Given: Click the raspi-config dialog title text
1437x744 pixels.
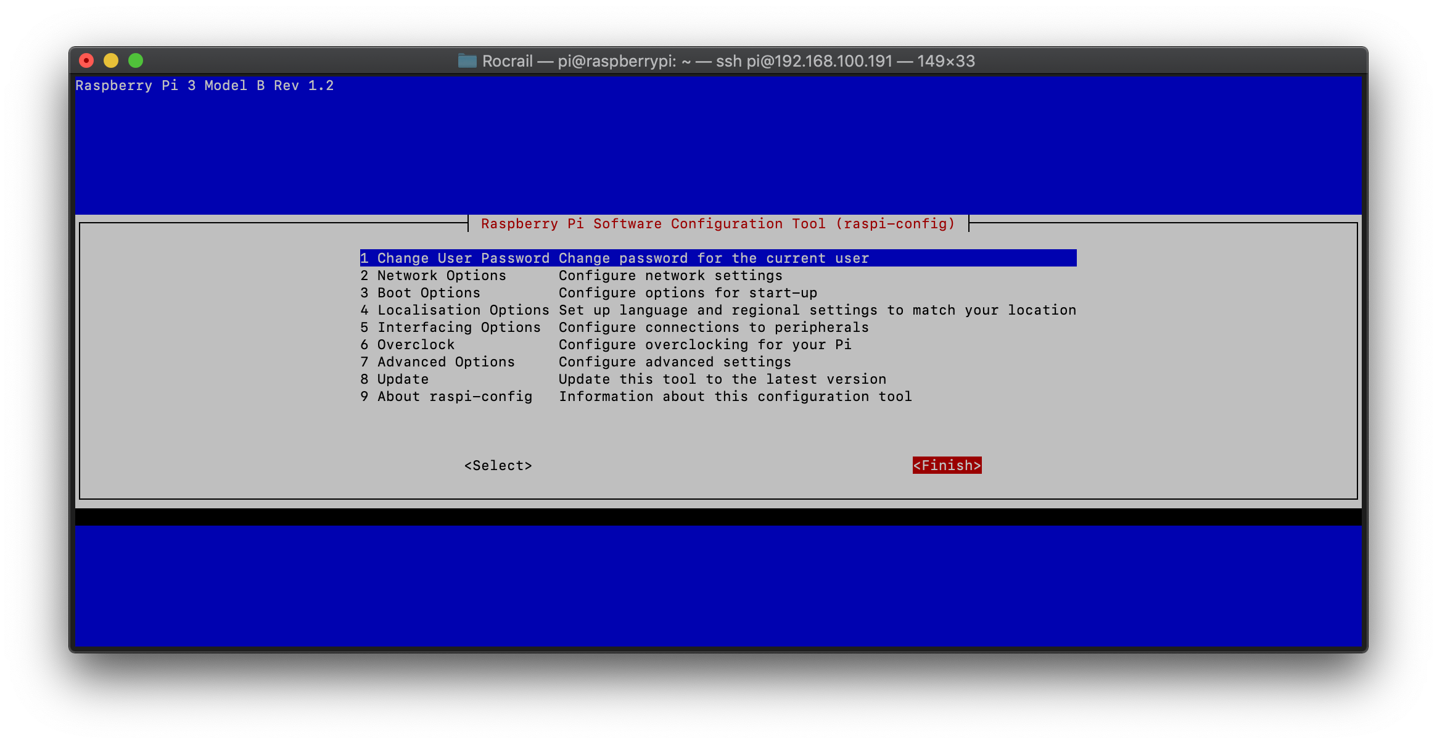Looking at the screenshot, I should tap(718, 224).
